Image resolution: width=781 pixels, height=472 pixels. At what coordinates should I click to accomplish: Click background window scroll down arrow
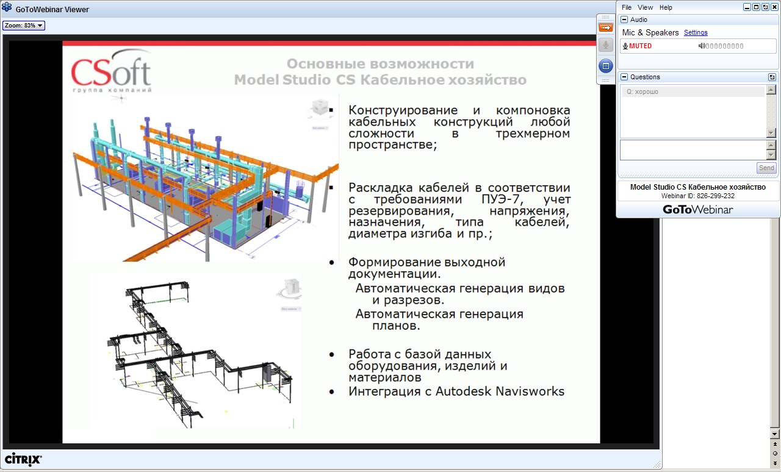pyautogui.click(x=775, y=434)
